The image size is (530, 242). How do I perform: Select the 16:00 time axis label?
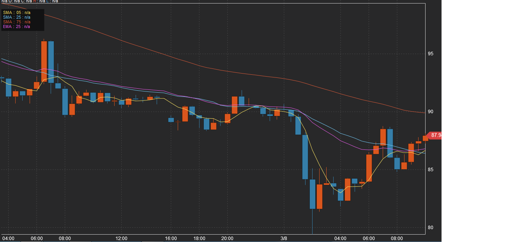pos(171,238)
